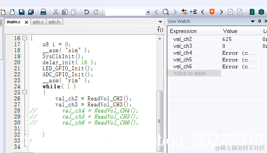The image size is (267, 153).
Task: Select val_ch2 in Live Watch
Action: tap(182, 39)
